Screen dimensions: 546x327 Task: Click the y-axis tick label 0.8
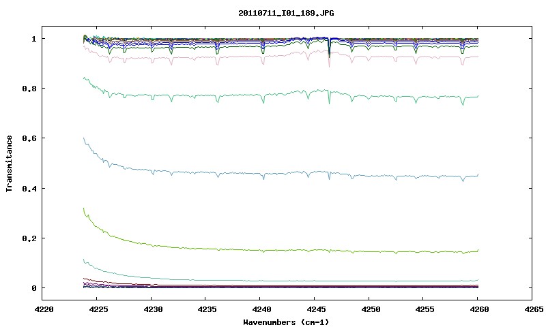tap(29, 89)
